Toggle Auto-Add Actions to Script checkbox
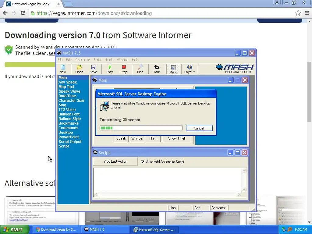 point(143,162)
